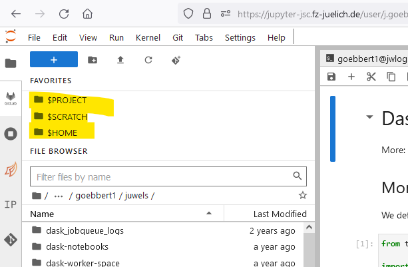
Task: Navigate to juwels in breadcrumb
Action: tap(136, 196)
